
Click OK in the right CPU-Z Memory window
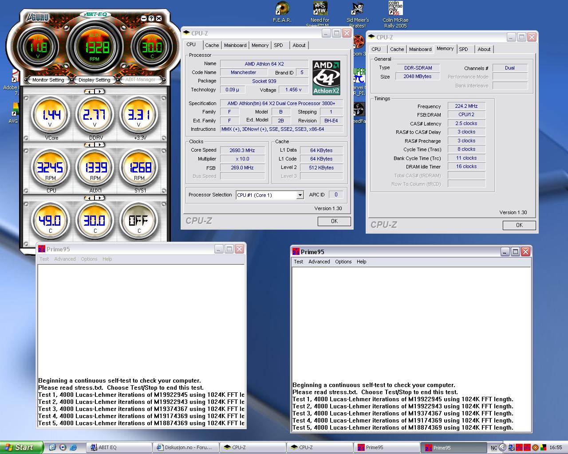(x=519, y=225)
